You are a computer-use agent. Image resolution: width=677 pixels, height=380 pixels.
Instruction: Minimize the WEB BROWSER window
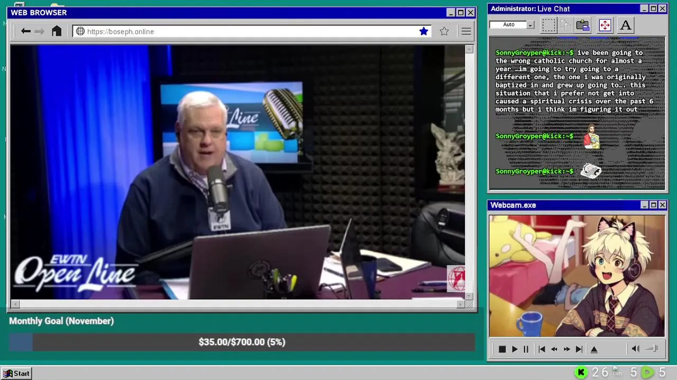[x=451, y=13]
